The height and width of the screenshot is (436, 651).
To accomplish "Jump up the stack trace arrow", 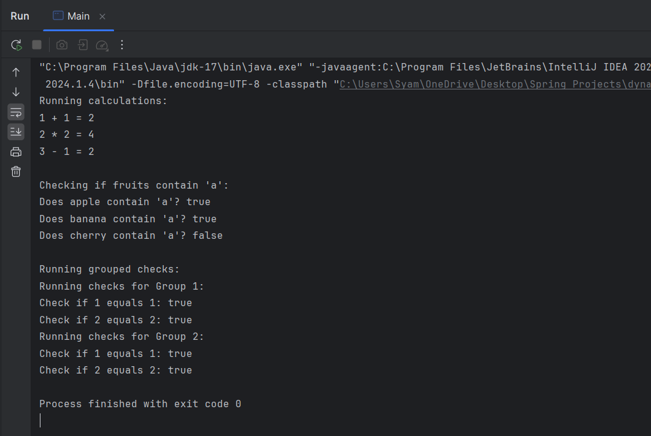I will click(x=15, y=72).
